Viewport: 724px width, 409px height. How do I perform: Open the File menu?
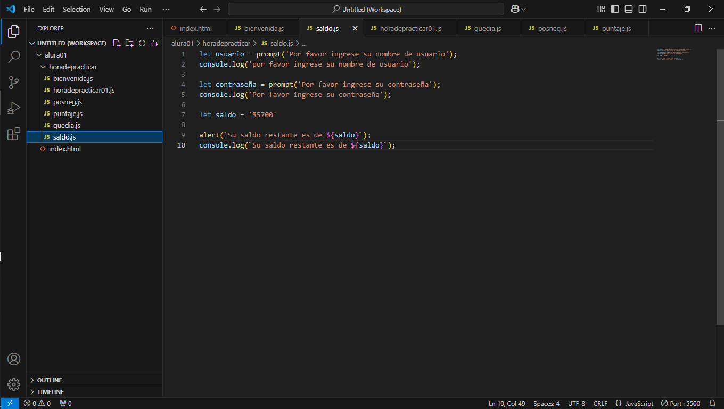pyautogui.click(x=29, y=9)
